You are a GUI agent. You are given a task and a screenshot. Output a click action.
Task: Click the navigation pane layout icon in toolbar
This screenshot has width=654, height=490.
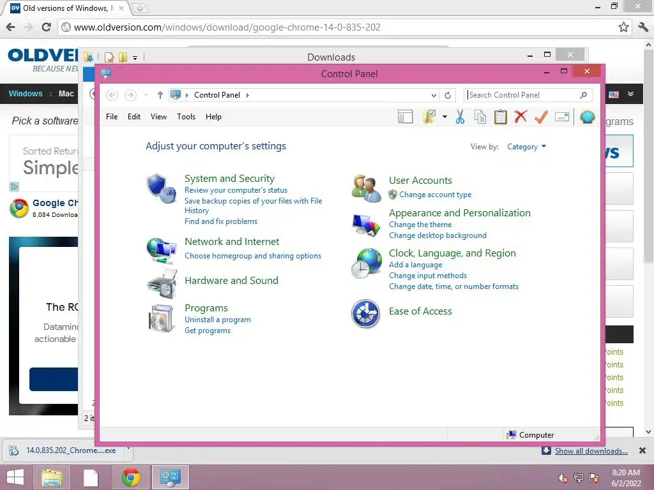(x=405, y=117)
